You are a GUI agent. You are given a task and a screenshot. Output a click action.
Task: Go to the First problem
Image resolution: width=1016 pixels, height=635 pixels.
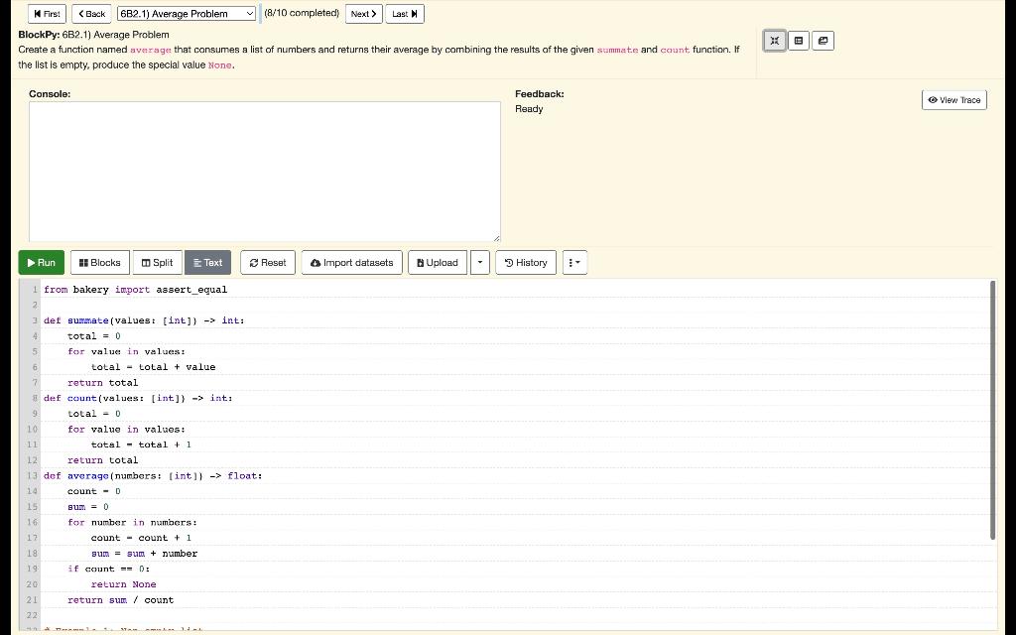point(47,14)
